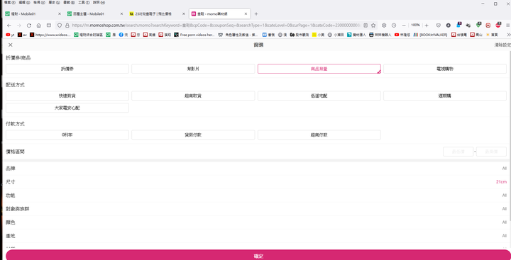Click the maximum price input field
Screen dimensions: 511x260
click(491, 152)
